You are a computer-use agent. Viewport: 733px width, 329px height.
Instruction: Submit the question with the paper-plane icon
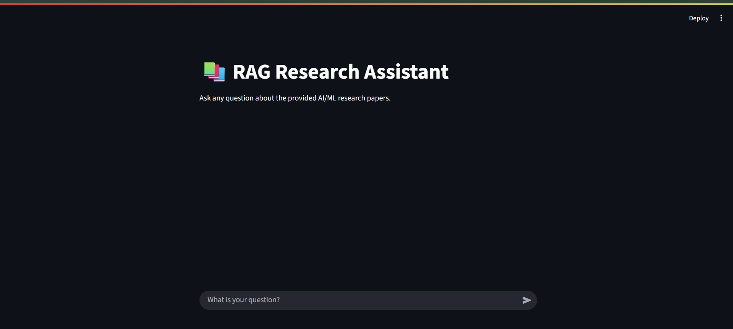pos(526,300)
